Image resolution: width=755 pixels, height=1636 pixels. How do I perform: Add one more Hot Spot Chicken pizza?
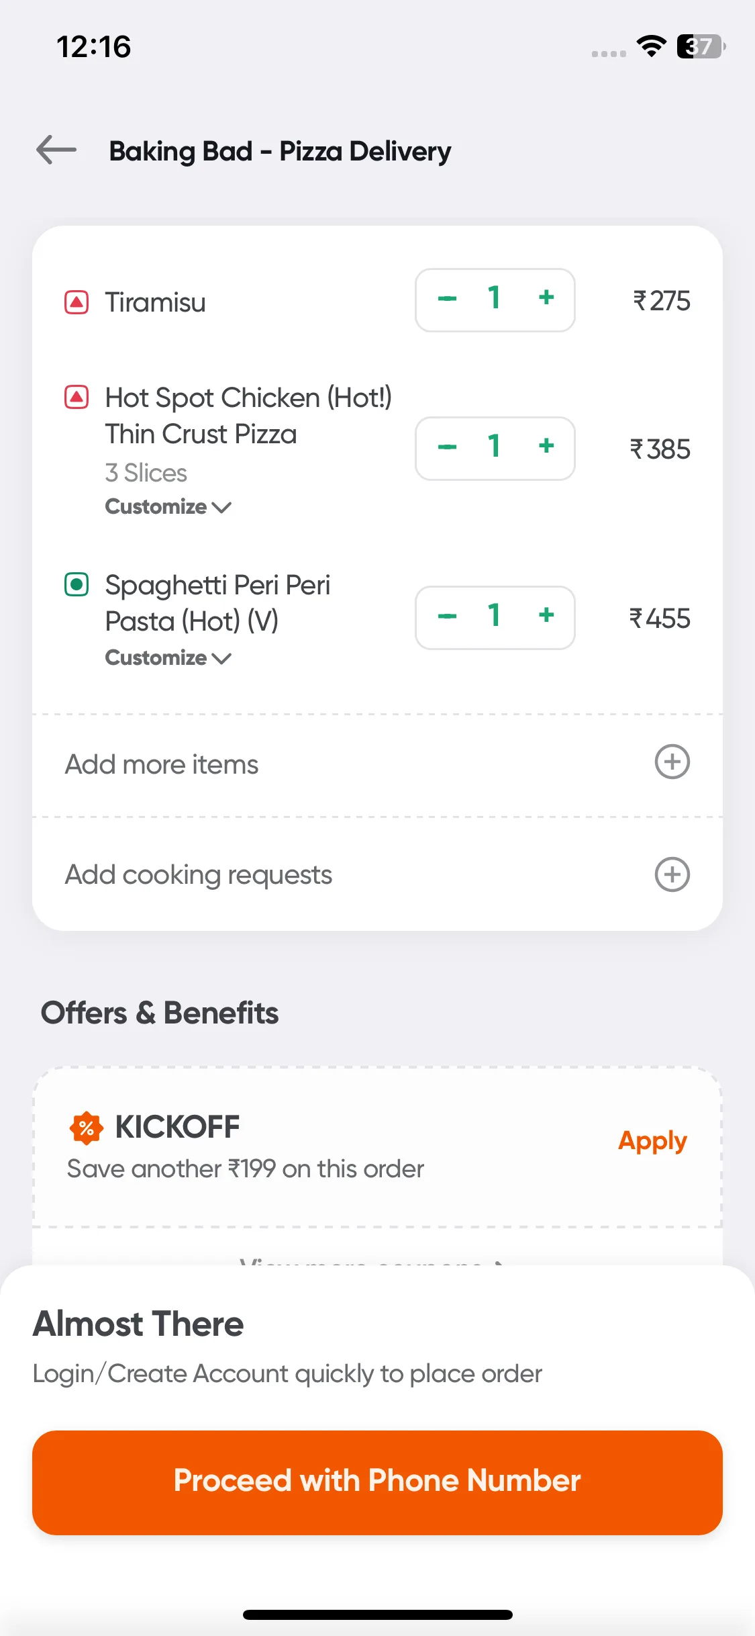[546, 446]
